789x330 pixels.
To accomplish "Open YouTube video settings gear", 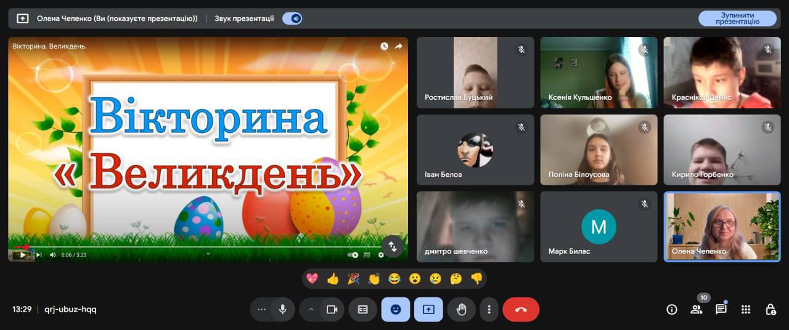I will [x=381, y=255].
